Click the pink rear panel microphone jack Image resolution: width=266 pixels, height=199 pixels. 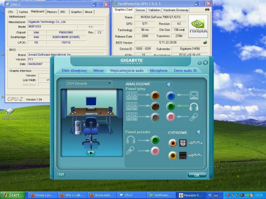click(x=170, y=117)
